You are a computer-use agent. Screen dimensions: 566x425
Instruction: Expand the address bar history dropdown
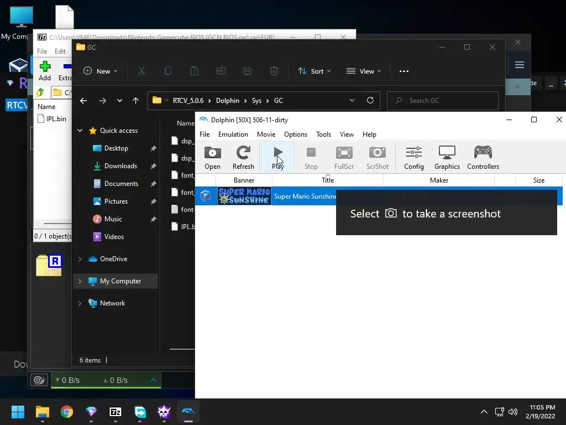coord(352,101)
